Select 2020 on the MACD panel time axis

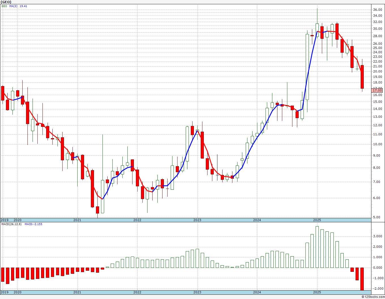pos(18,292)
